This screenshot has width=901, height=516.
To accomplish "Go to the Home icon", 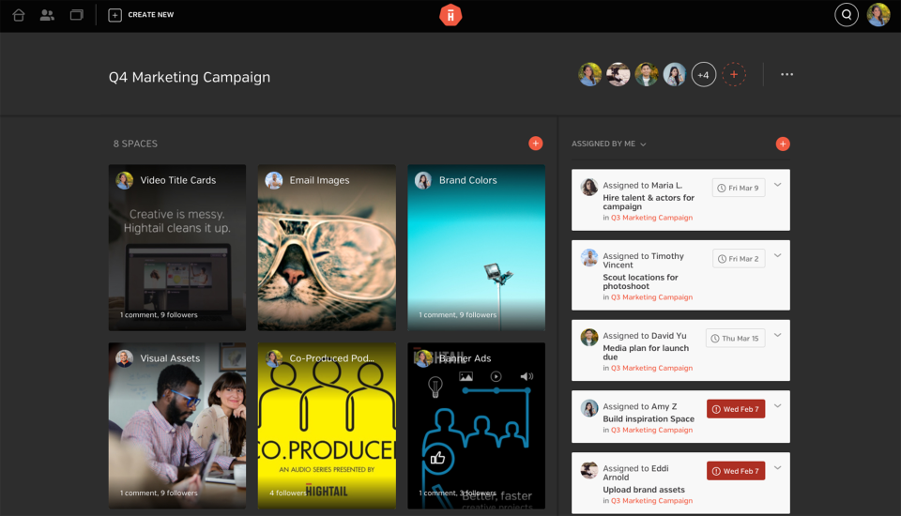I will coord(19,15).
